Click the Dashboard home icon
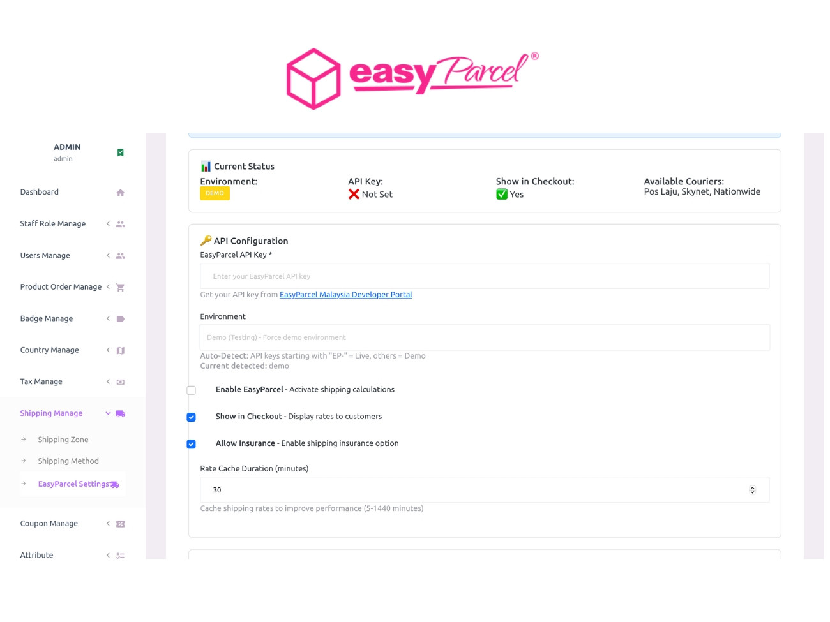The height and width of the screenshot is (622, 830). click(x=120, y=193)
